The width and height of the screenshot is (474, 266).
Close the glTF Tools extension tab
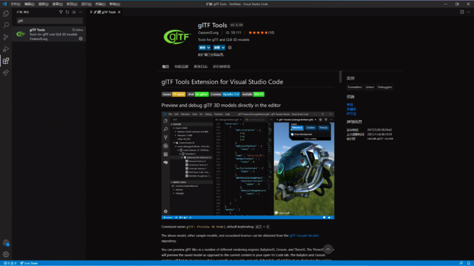pos(119,12)
